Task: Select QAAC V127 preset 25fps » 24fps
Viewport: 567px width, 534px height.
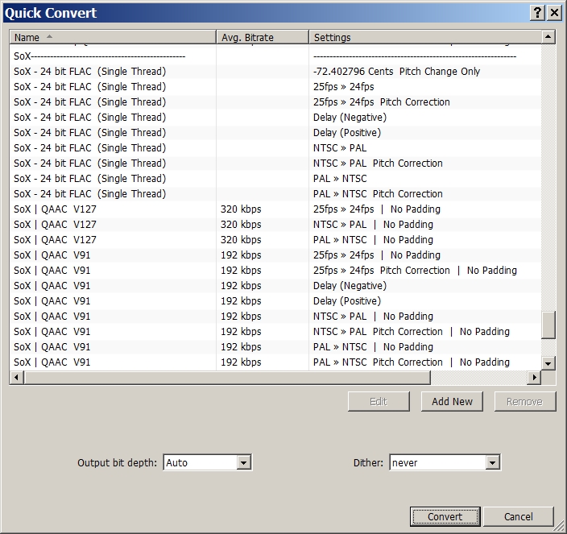Action: (275, 209)
